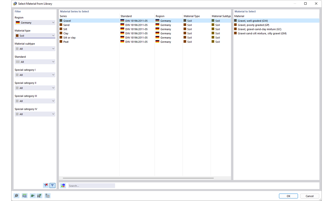Click the horizontal scrollbar under series table

138,178
